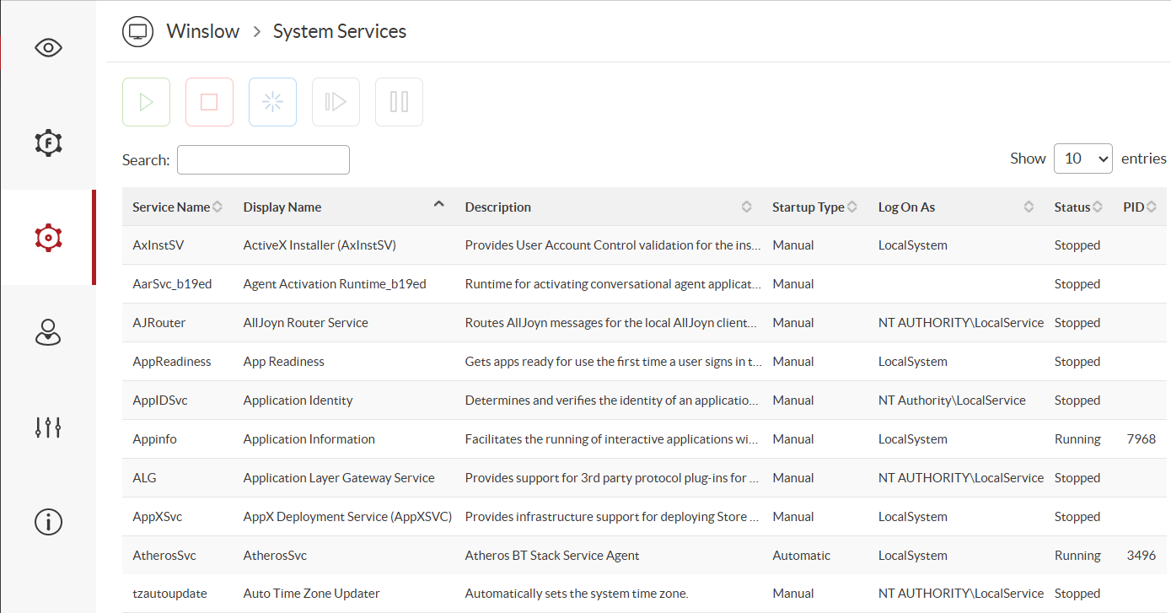Select the tzautoupdate service name cell
1171x613 pixels.
pos(169,594)
